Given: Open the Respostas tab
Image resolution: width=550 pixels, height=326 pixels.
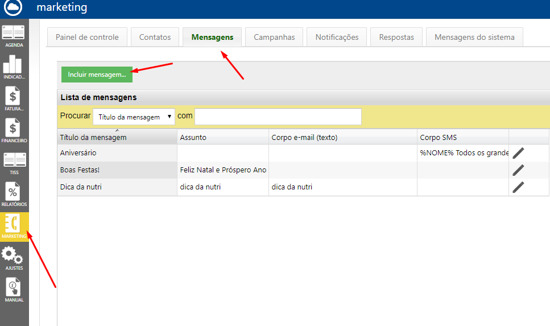Looking at the screenshot, I should click(396, 37).
